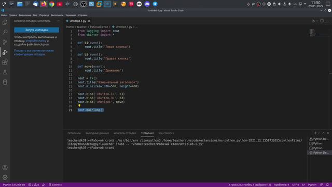Open the editor's More Actions ellipsis
Viewport: 332px width, 187px height.
327,21
